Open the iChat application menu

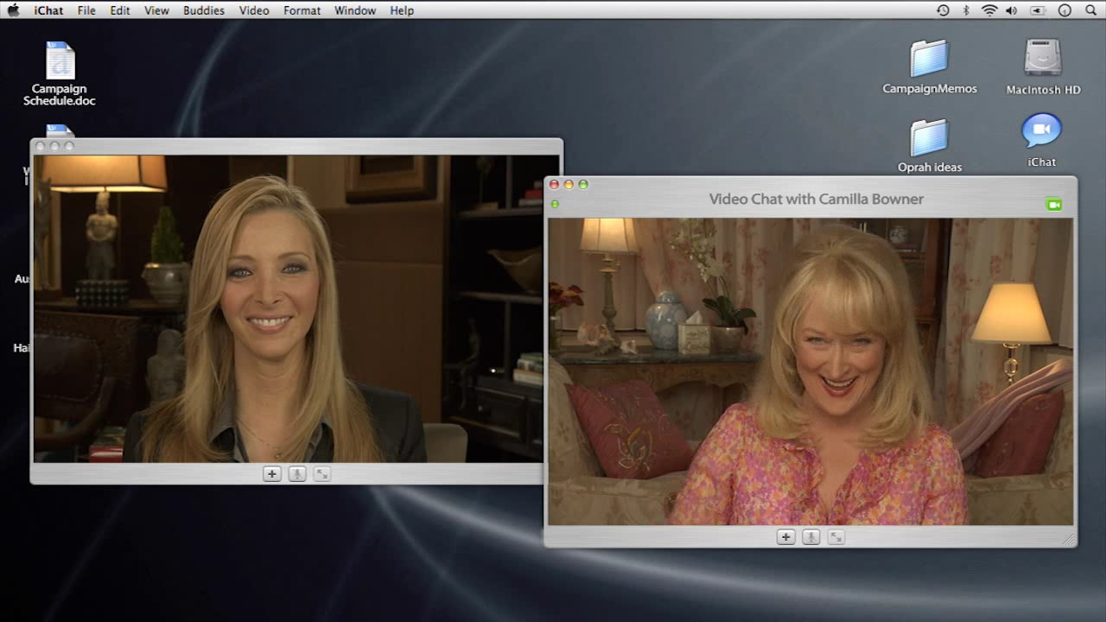click(x=48, y=10)
